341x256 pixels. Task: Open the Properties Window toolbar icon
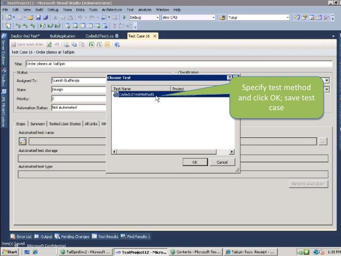pyautogui.click(x=304, y=17)
